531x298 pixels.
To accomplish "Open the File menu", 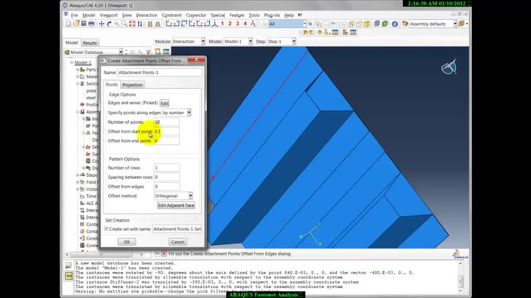I will pyautogui.click(x=74, y=16).
